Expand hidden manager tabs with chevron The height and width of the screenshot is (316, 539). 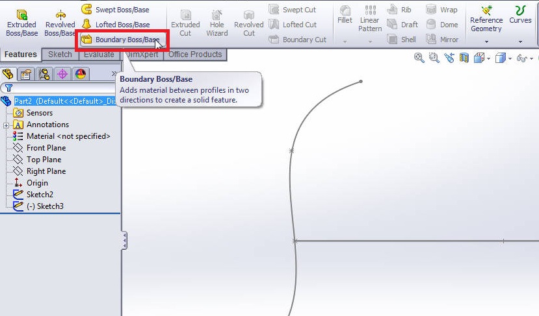pos(114,74)
